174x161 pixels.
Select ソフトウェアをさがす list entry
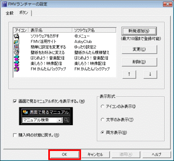(x=45, y=36)
